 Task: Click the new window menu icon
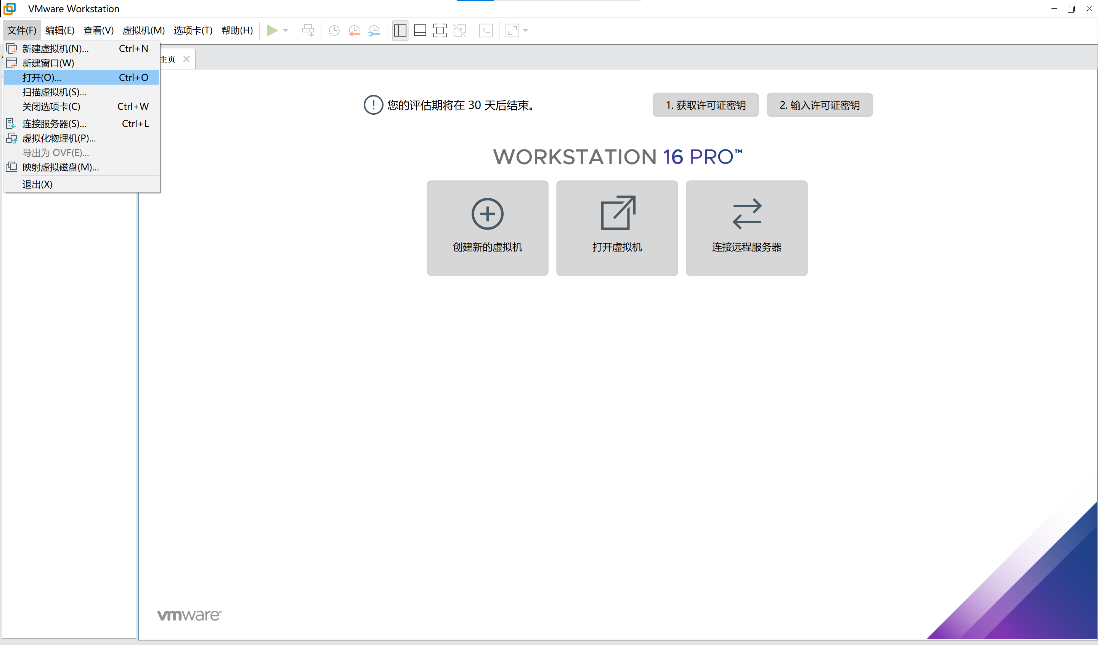[x=12, y=63]
